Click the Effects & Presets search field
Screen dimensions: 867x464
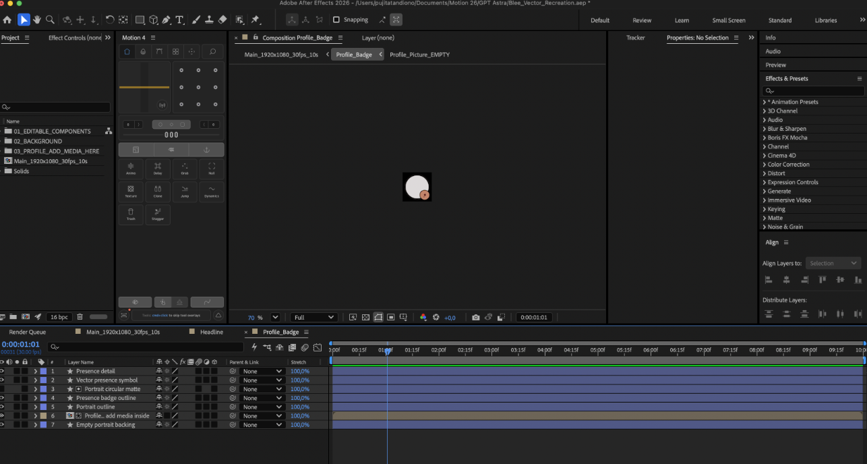click(813, 90)
